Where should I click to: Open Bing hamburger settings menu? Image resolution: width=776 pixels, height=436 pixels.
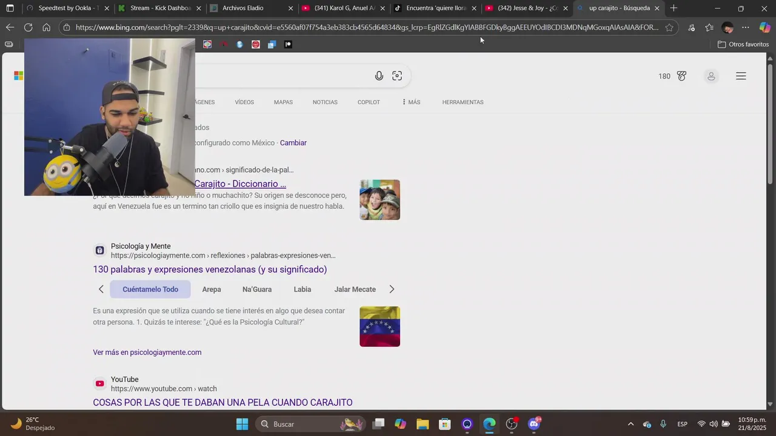[x=741, y=76]
